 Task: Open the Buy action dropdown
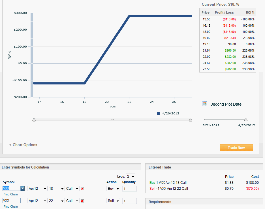coord(113,189)
